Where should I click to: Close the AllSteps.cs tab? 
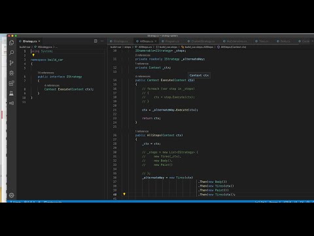(x=156, y=41)
